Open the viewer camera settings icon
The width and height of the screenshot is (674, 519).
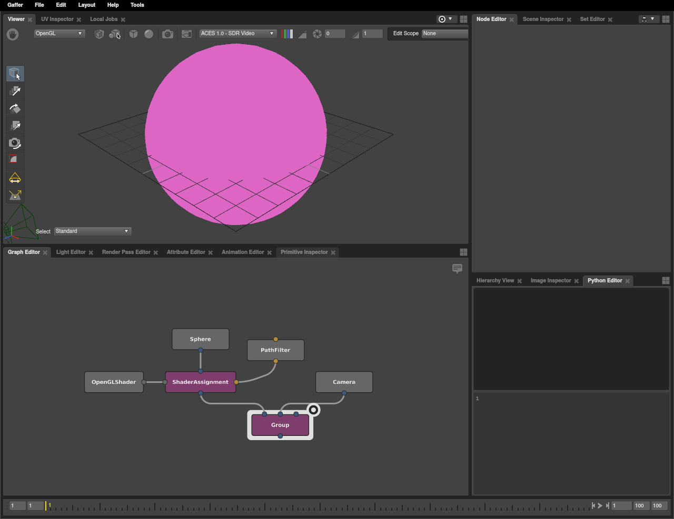(x=167, y=34)
